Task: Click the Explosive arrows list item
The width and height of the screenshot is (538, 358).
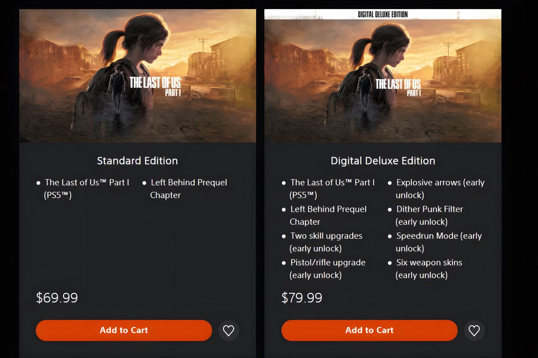Action: tap(440, 189)
